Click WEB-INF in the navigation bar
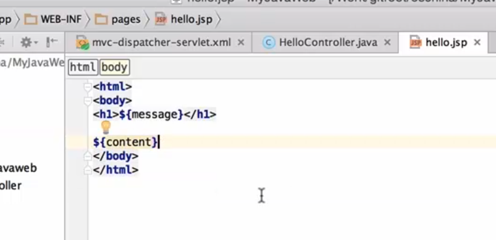 tap(61, 20)
